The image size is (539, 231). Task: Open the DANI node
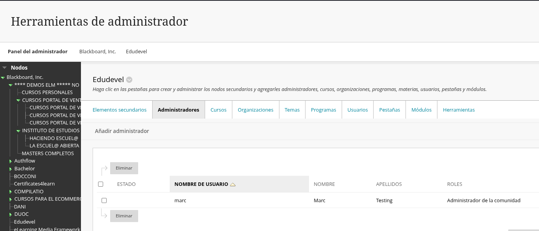pos(20,207)
